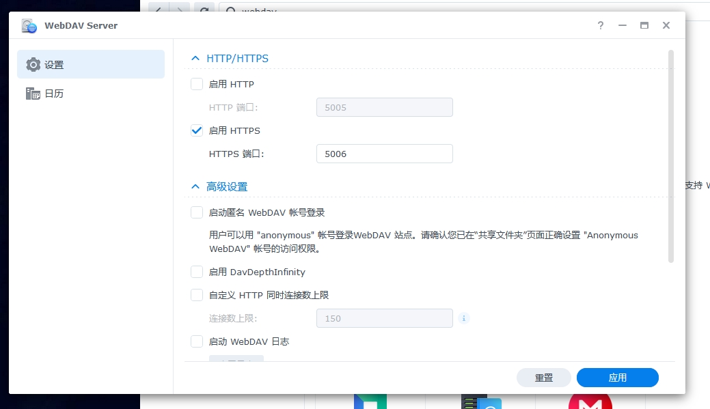Collapse the HTTP/HTTPS section
Screen dimensions: 710x409
[x=196, y=58]
